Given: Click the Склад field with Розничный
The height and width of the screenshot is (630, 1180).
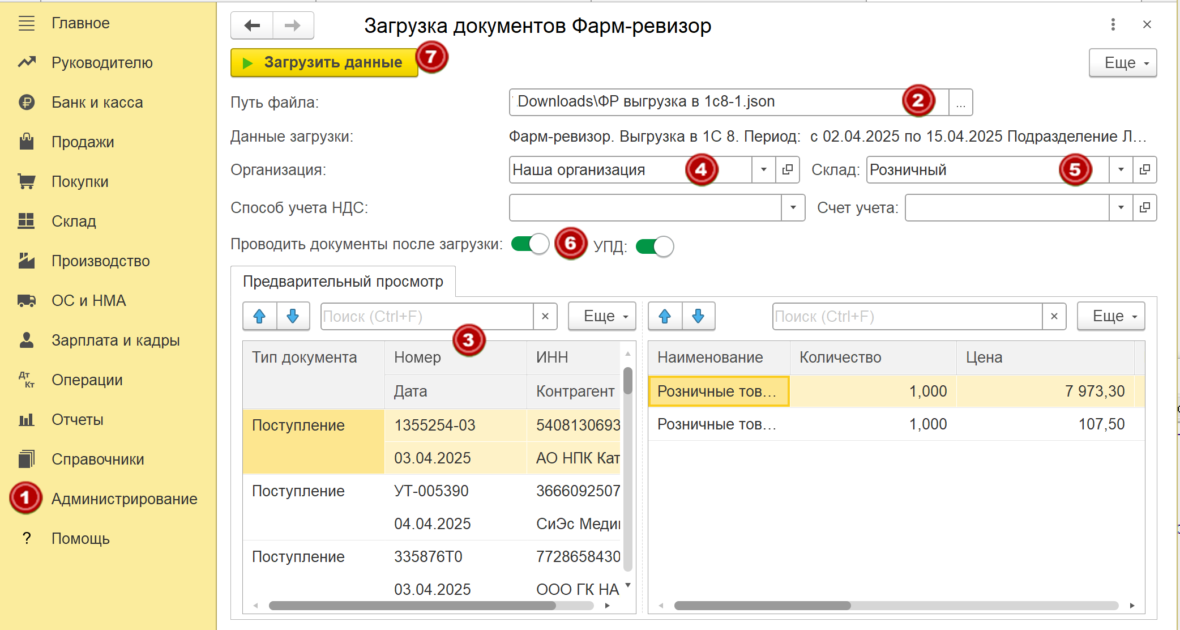Looking at the screenshot, I should (987, 169).
